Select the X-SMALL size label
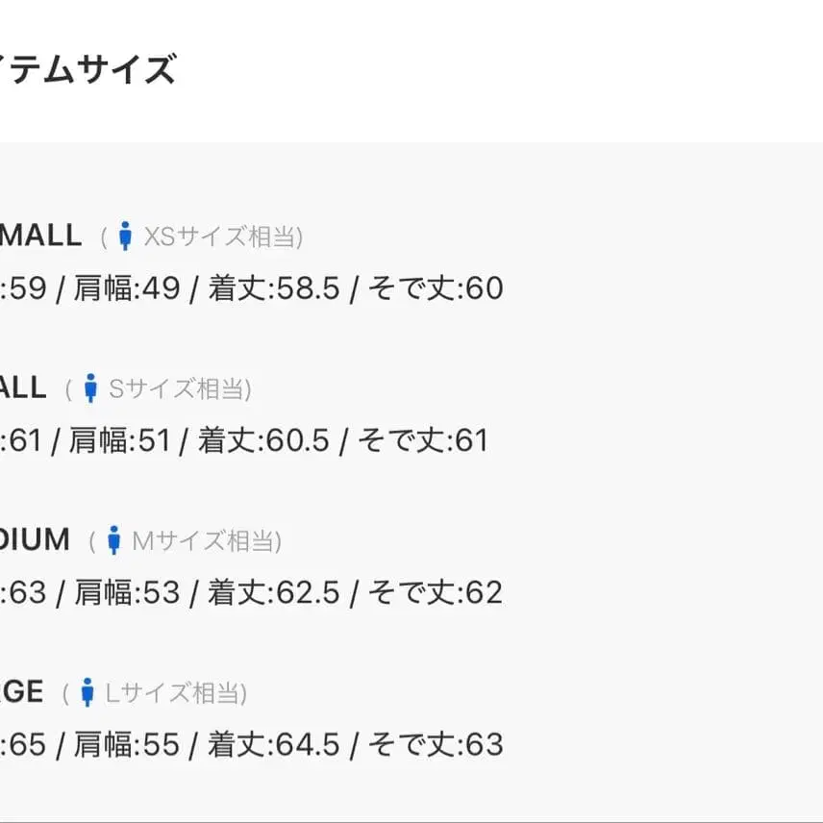This screenshot has height=823, width=823. [40, 236]
